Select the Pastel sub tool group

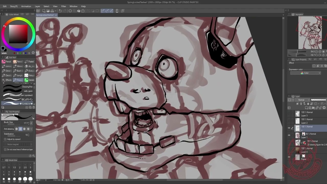click(x=29, y=62)
